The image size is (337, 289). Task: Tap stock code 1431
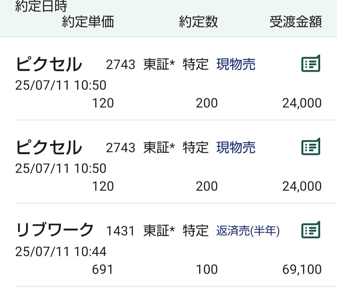click(x=120, y=231)
